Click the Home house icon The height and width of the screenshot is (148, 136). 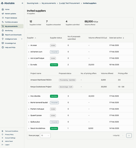coord(3,9)
